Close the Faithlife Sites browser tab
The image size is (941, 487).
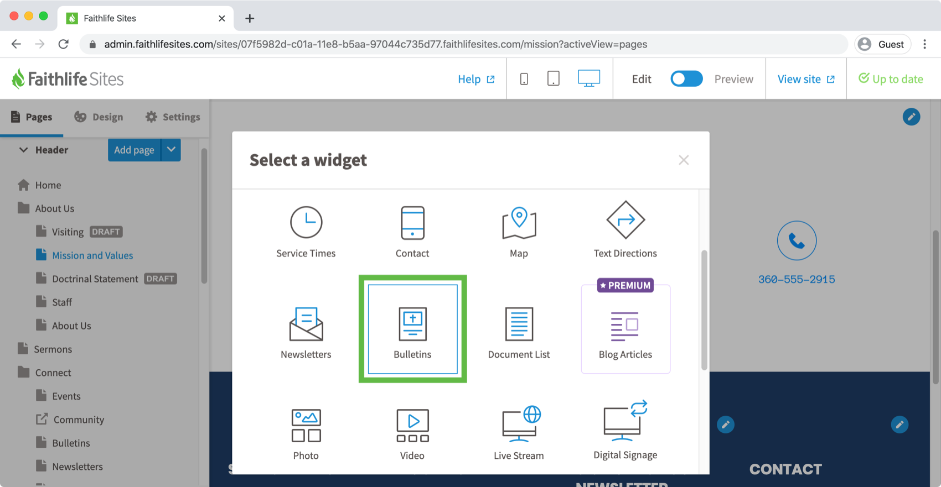coord(221,18)
